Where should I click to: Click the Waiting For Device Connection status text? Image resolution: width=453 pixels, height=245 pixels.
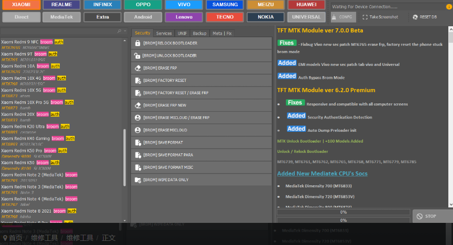[364, 7]
